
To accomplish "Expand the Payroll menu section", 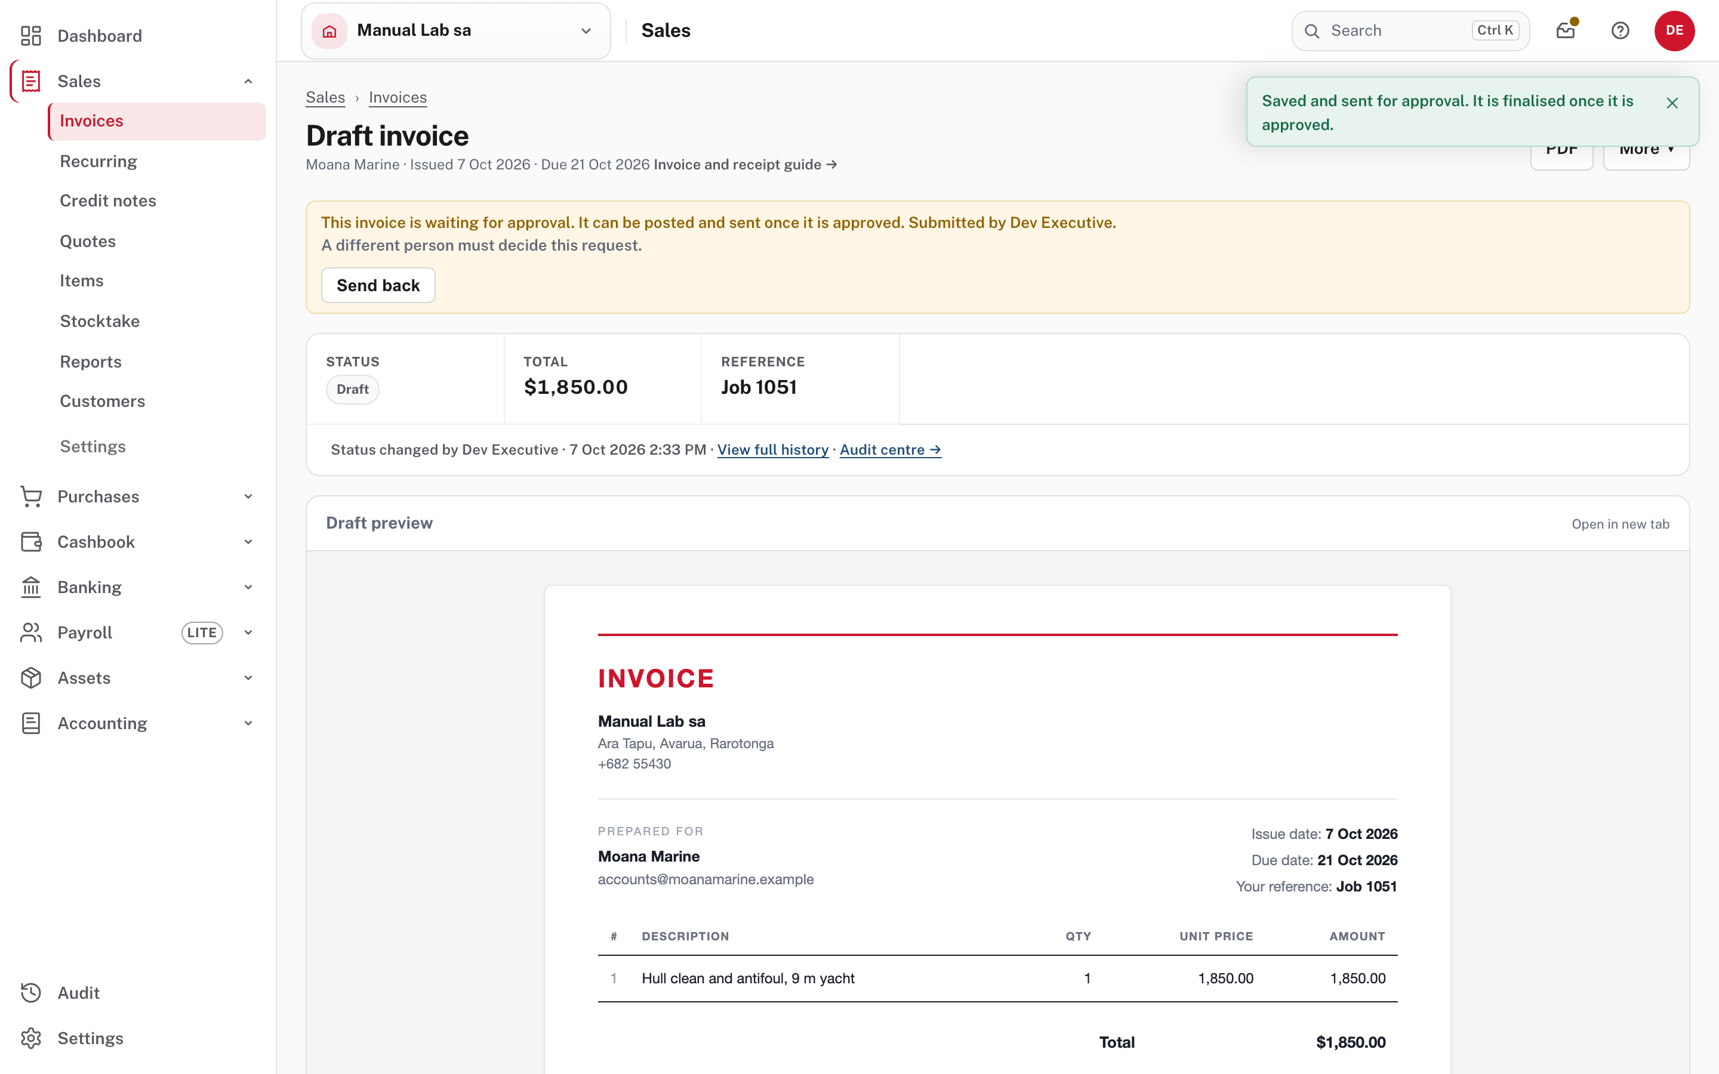I will click(x=248, y=632).
